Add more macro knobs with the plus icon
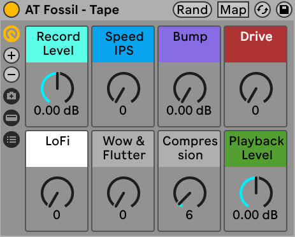Screen dimensions: 295x237 [11, 55]
